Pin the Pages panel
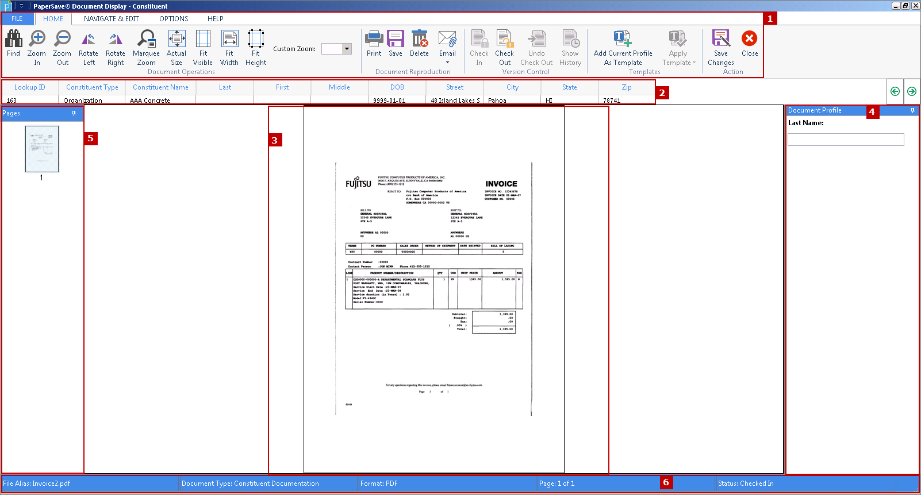This screenshot has height=495, width=921. click(x=74, y=113)
